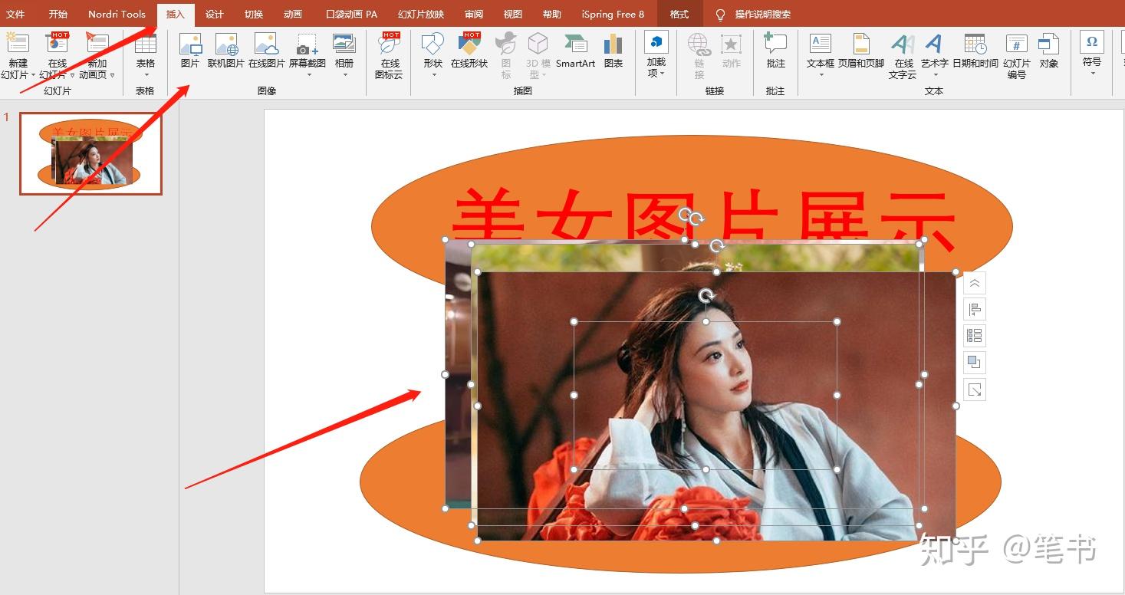Open the 幻灯片放映 tab

[420, 13]
